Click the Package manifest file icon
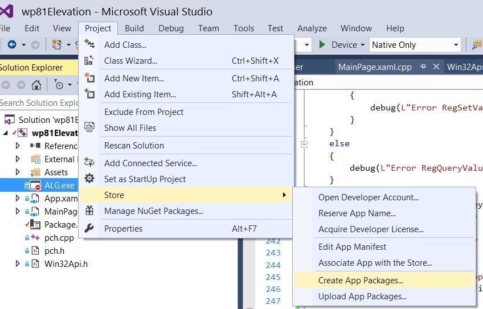Viewport: 483px width, 309px height. [x=35, y=225]
